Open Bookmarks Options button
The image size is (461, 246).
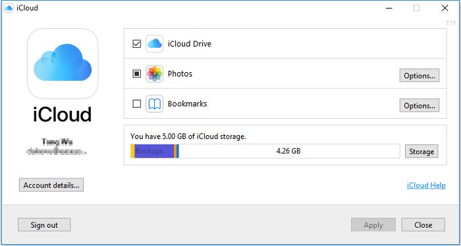coord(420,106)
